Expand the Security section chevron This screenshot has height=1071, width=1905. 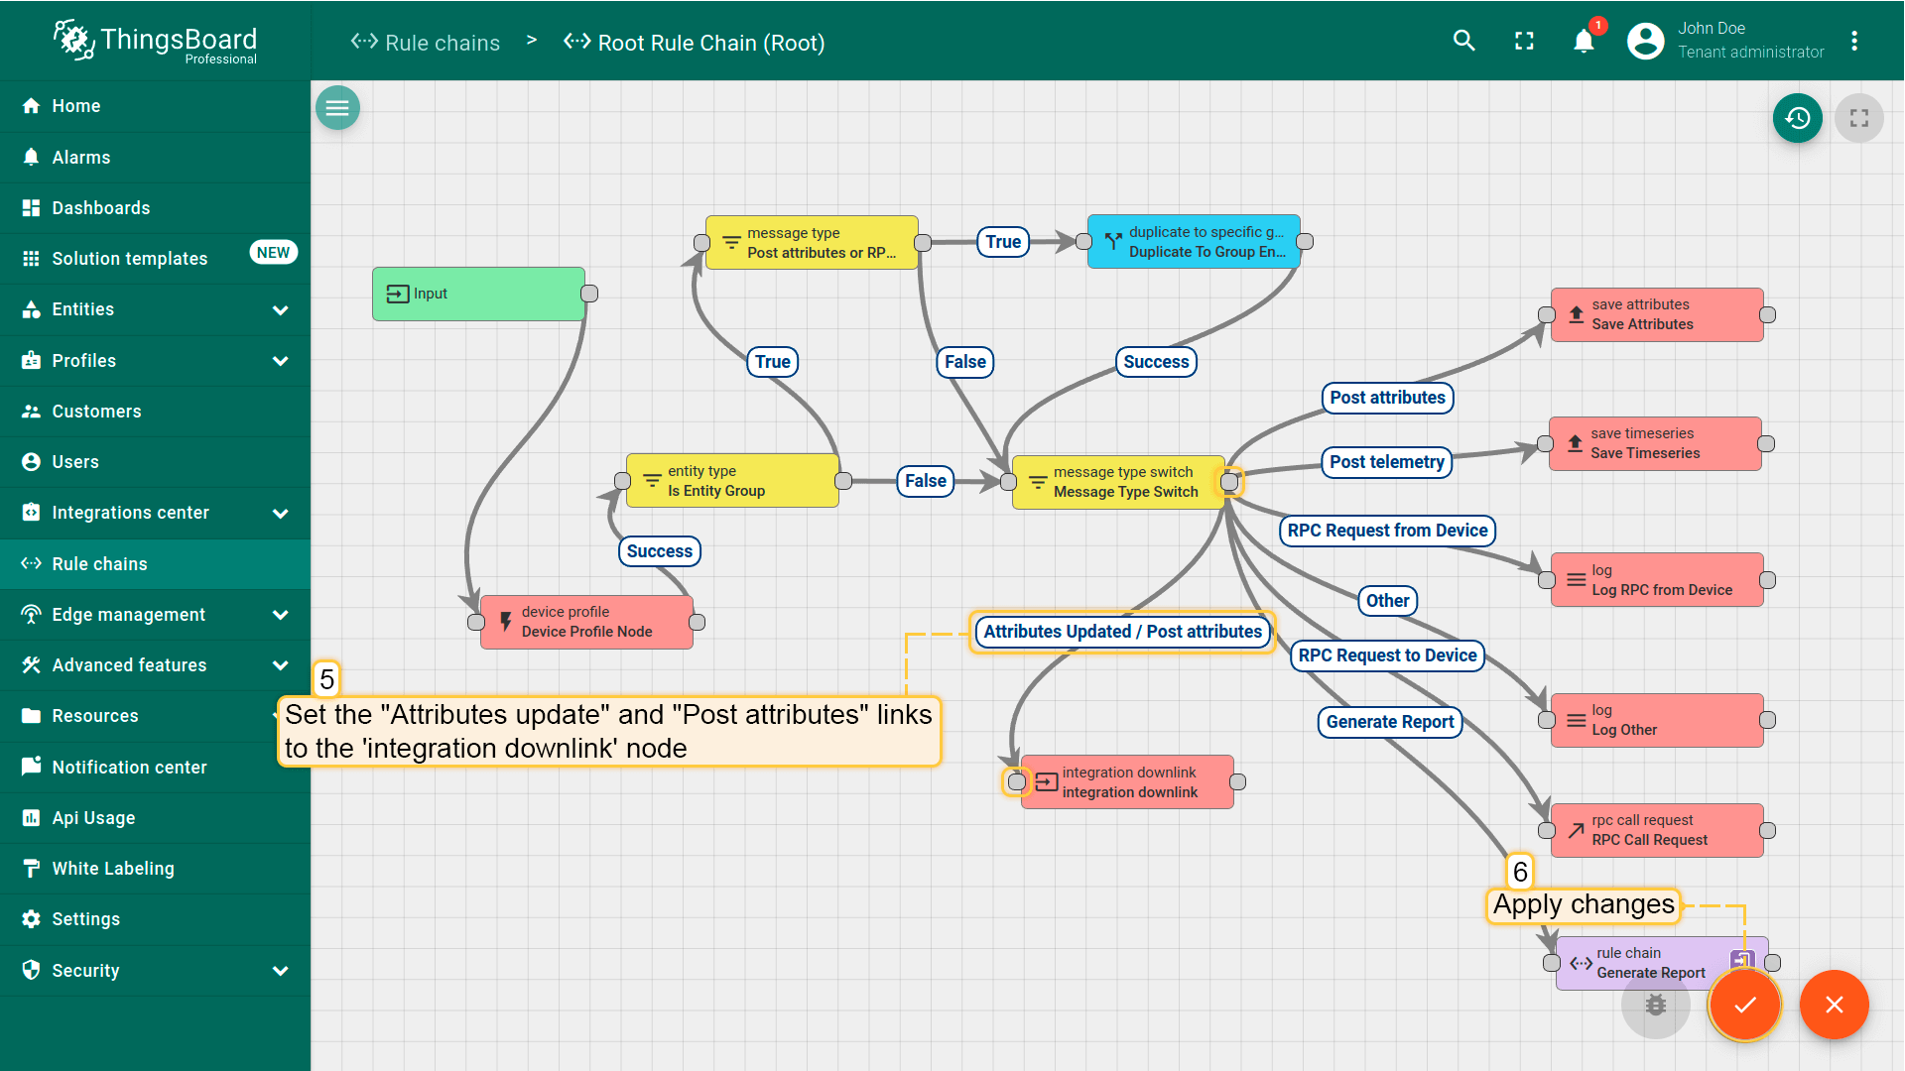point(280,971)
